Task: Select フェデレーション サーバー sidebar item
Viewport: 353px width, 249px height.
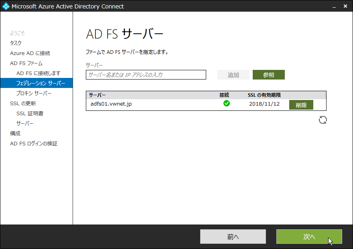Action: pos(37,83)
